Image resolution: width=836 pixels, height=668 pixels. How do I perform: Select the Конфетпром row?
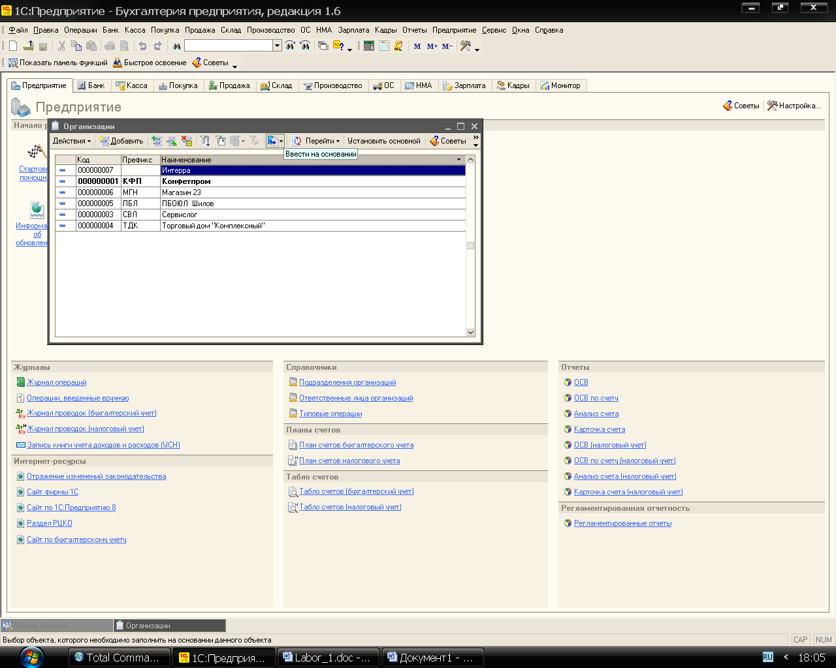point(261,181)
